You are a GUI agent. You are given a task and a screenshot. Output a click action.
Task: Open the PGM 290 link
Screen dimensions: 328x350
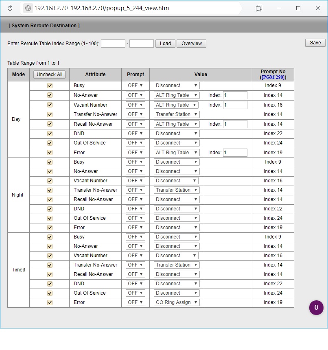click(273, 77)
